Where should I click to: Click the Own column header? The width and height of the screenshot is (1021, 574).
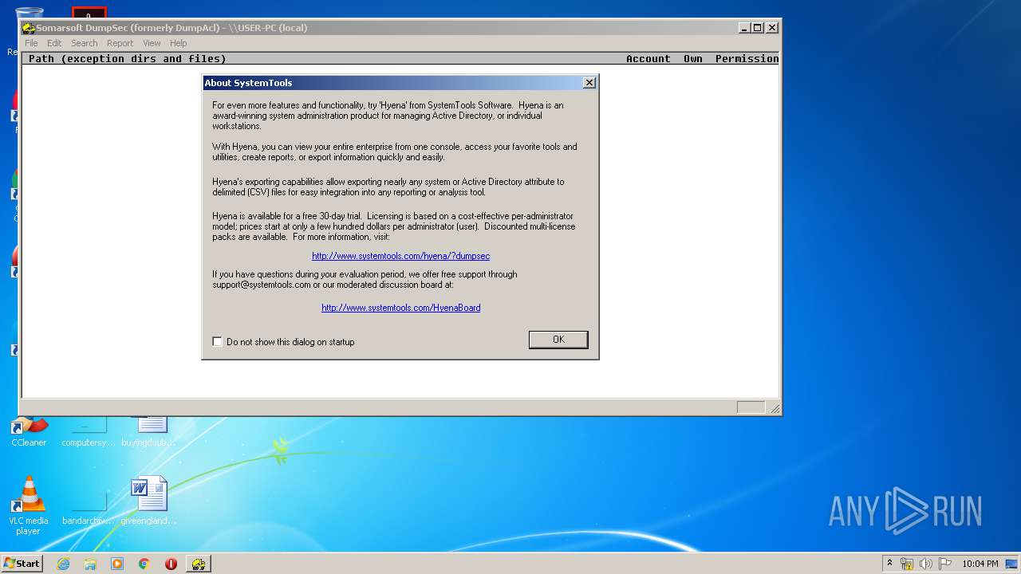coord(692,59)
